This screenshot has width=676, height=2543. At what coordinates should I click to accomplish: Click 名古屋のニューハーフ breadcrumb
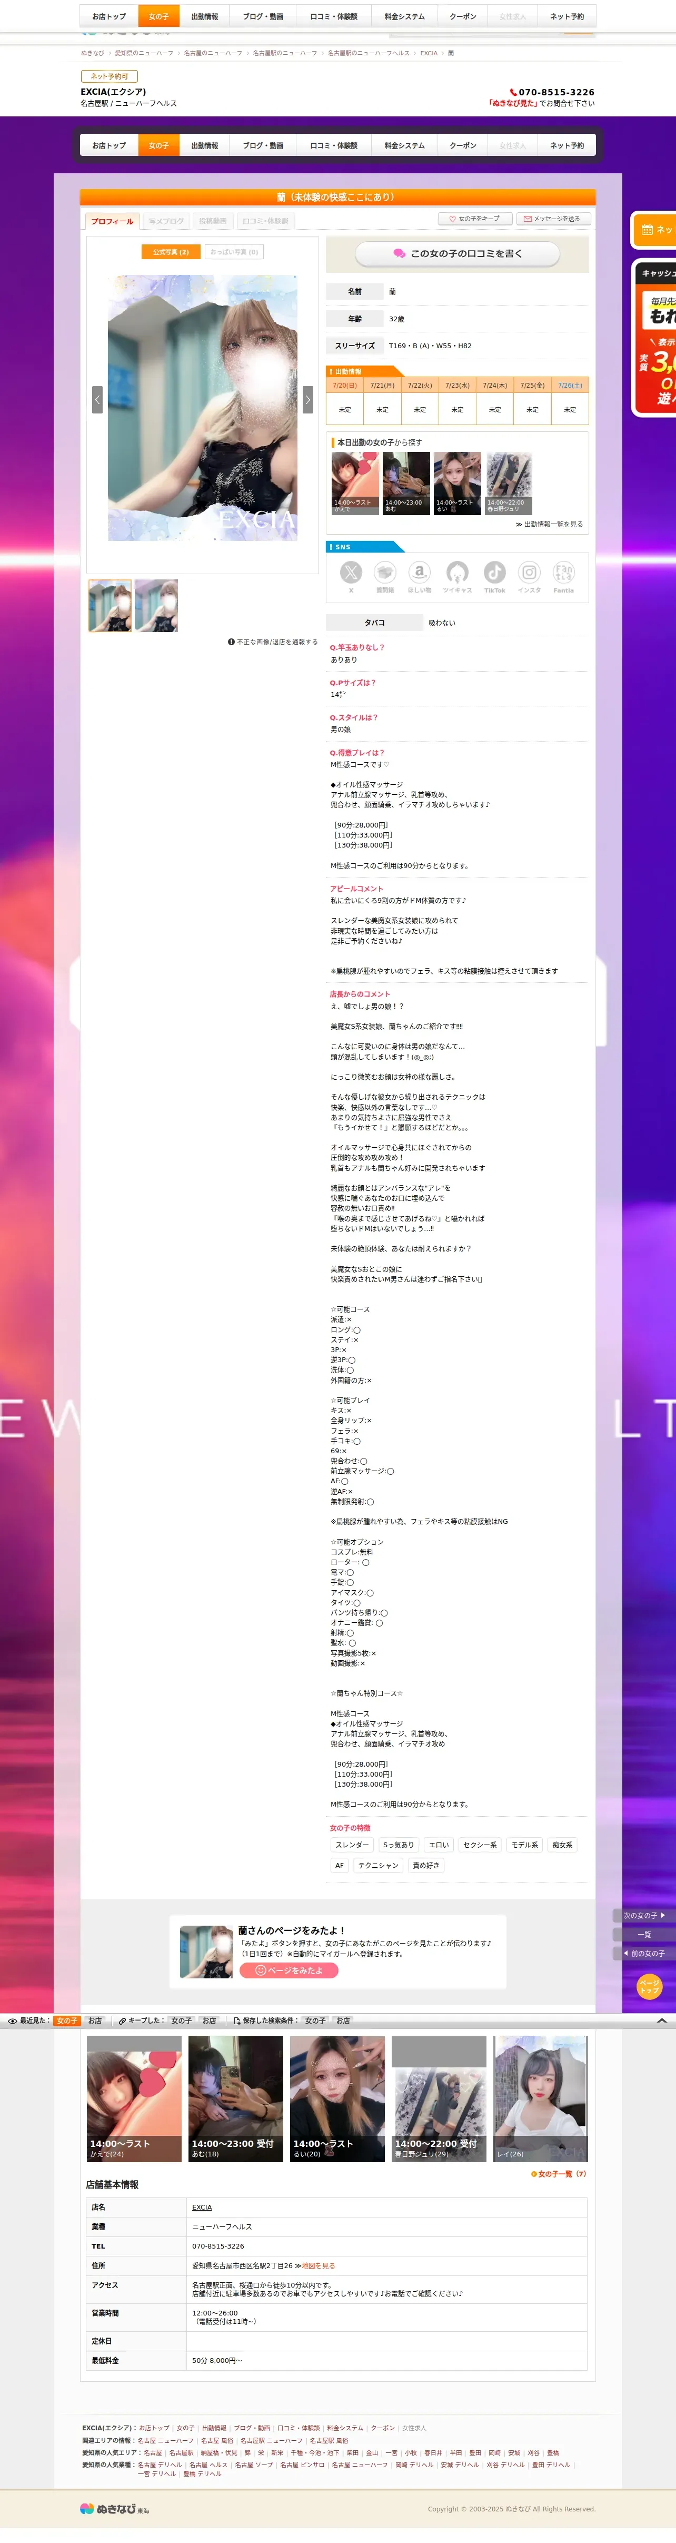[212, 53]
